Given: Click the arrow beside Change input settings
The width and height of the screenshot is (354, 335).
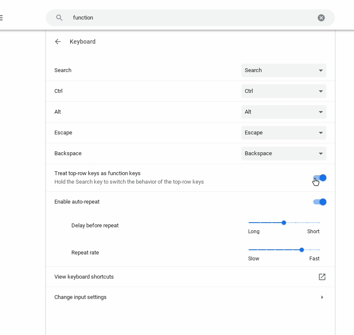Looking at the screenshot, I should (x=322, y=297).
